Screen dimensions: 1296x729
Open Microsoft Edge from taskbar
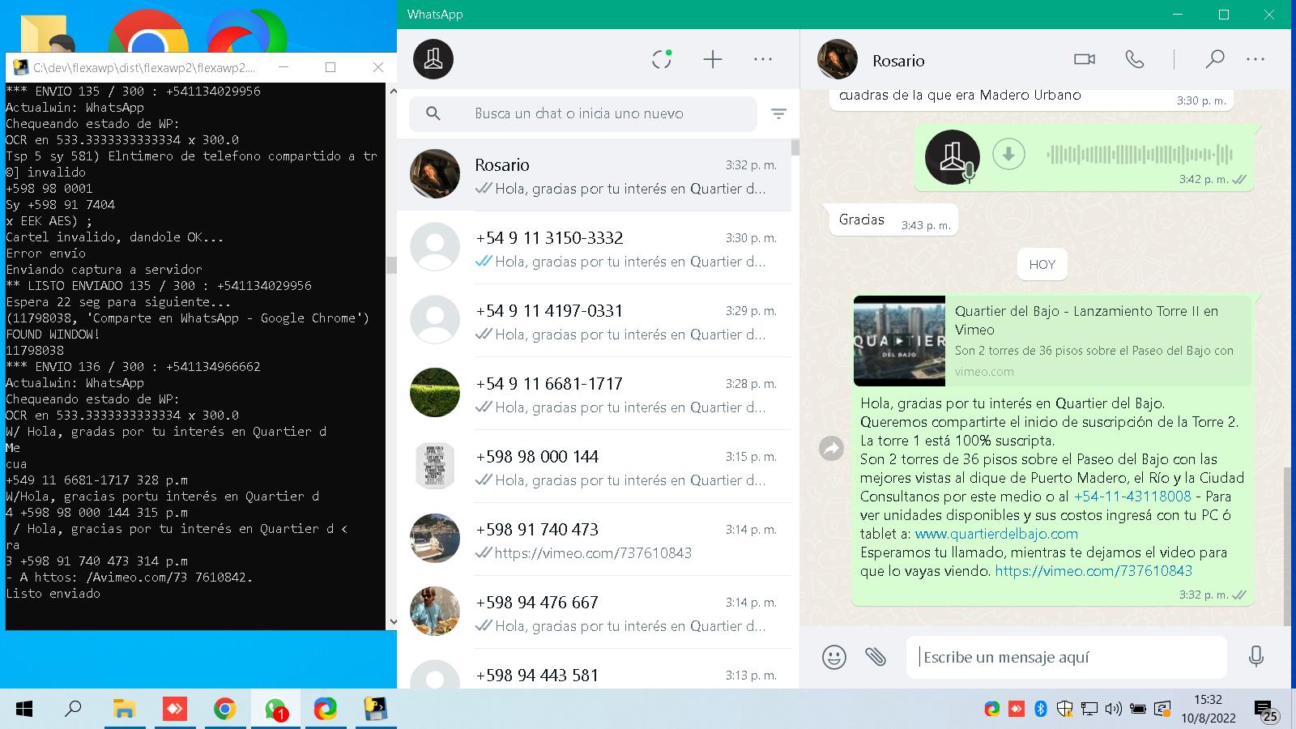click(x=326, y=710)
